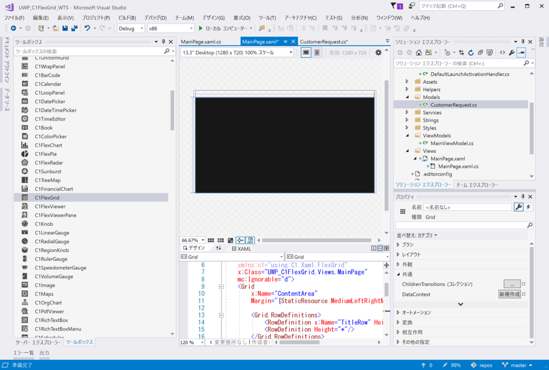Click the Home icon in Solution Explorer
The image size is (549, 370).
419,53
